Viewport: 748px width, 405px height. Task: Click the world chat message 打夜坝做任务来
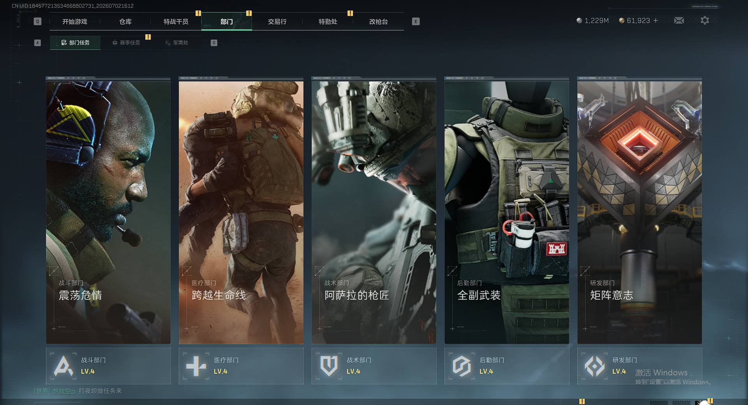click(x=100, y=391)
